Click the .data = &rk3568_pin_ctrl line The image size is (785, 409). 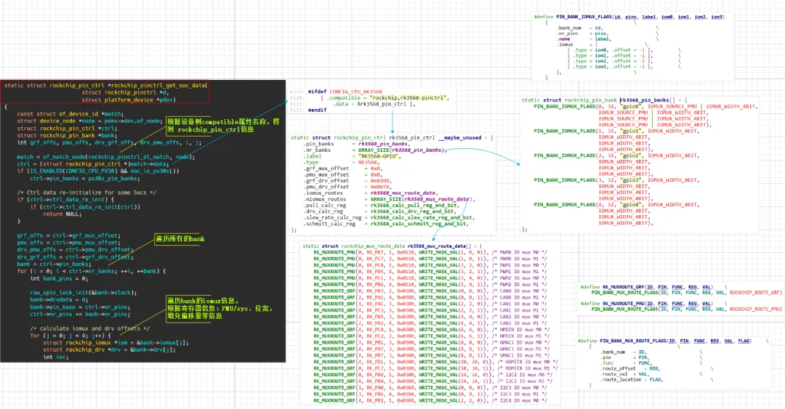pyautogui.click(x=374, y=104)
